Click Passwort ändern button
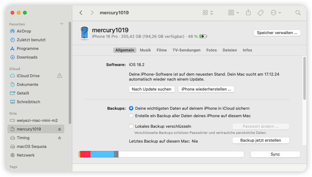The image size is (312, 177). point(261,126)
